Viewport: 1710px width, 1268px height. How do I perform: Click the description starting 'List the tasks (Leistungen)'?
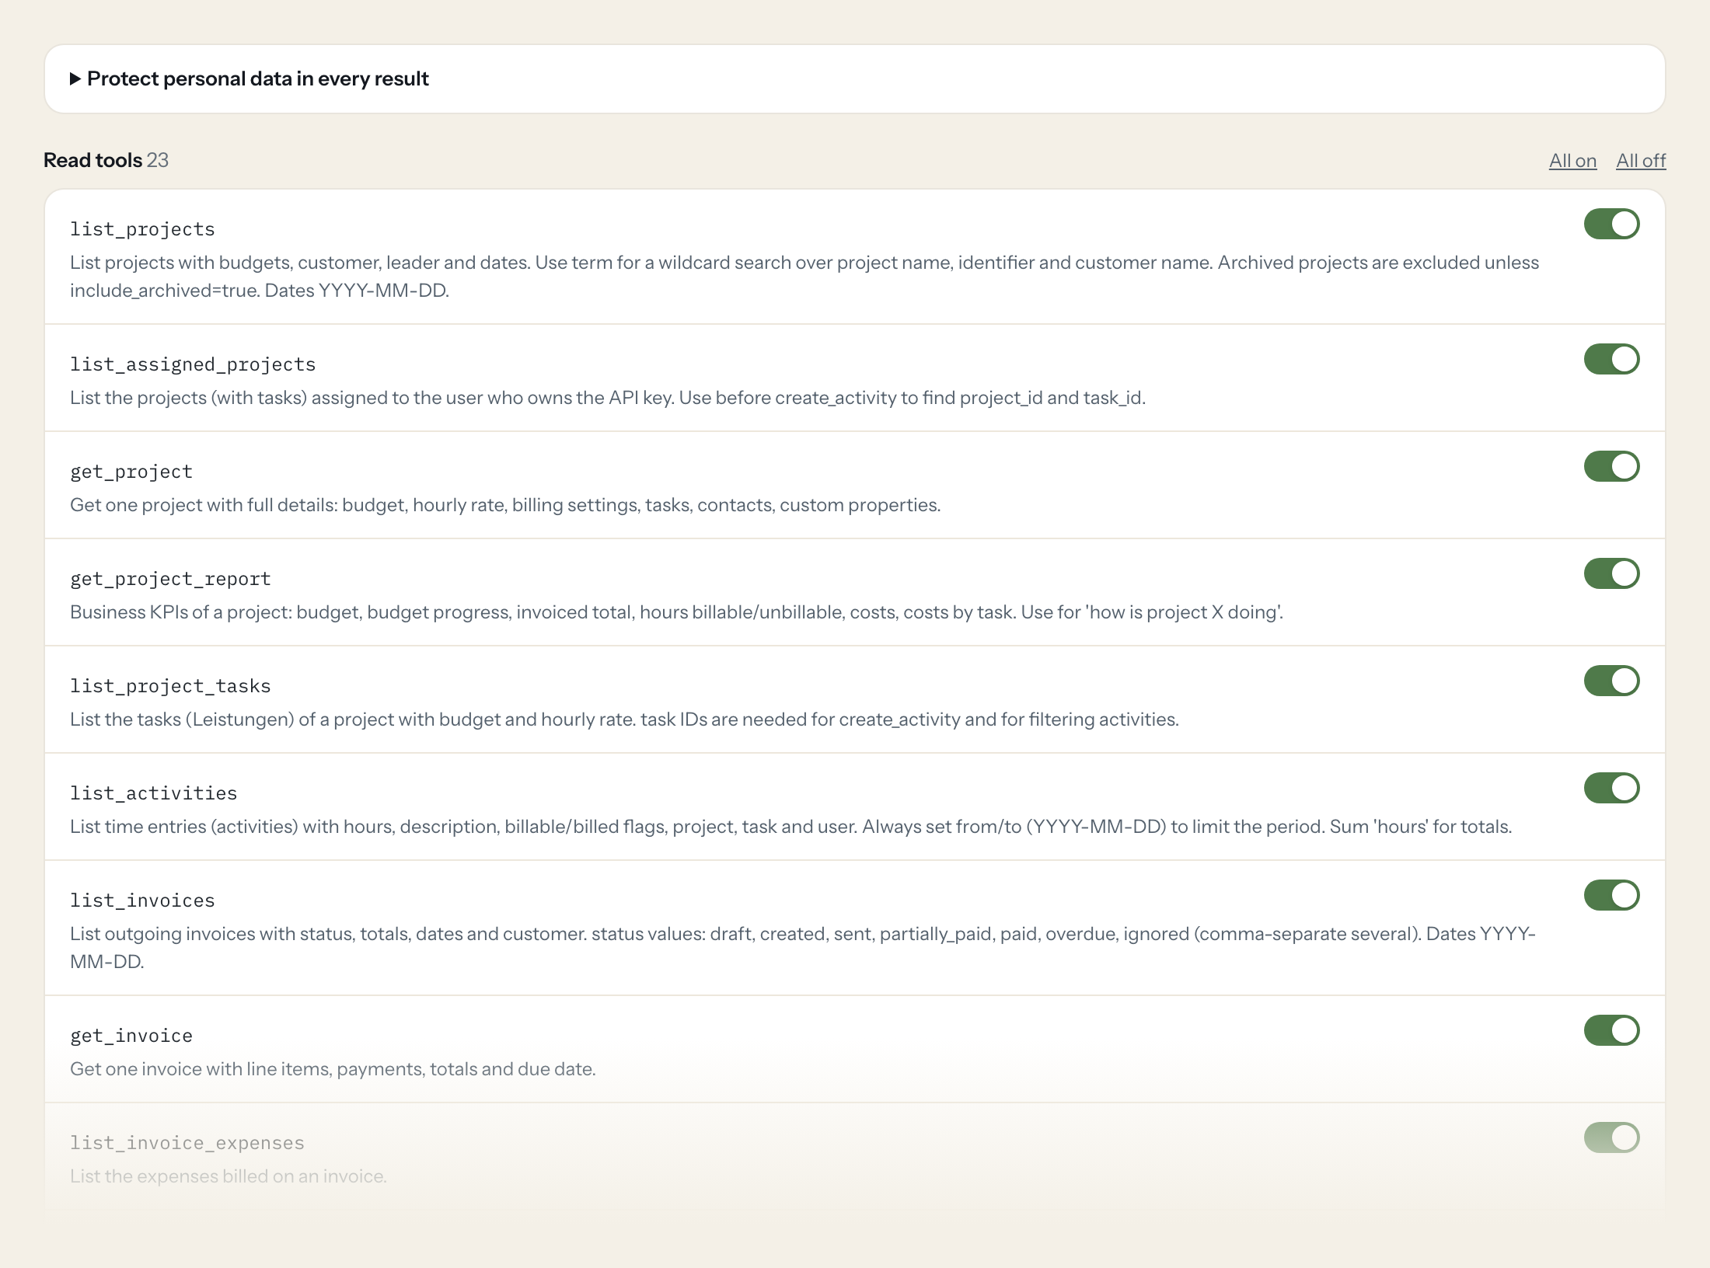(624, 719)
